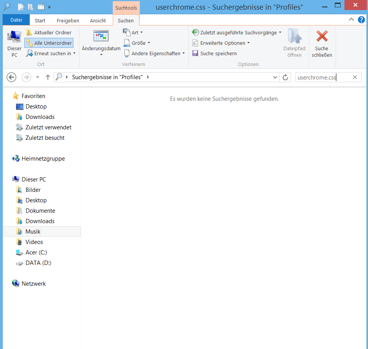
Task: Switch to the Start ribbon tab
Action: (40, 20)
